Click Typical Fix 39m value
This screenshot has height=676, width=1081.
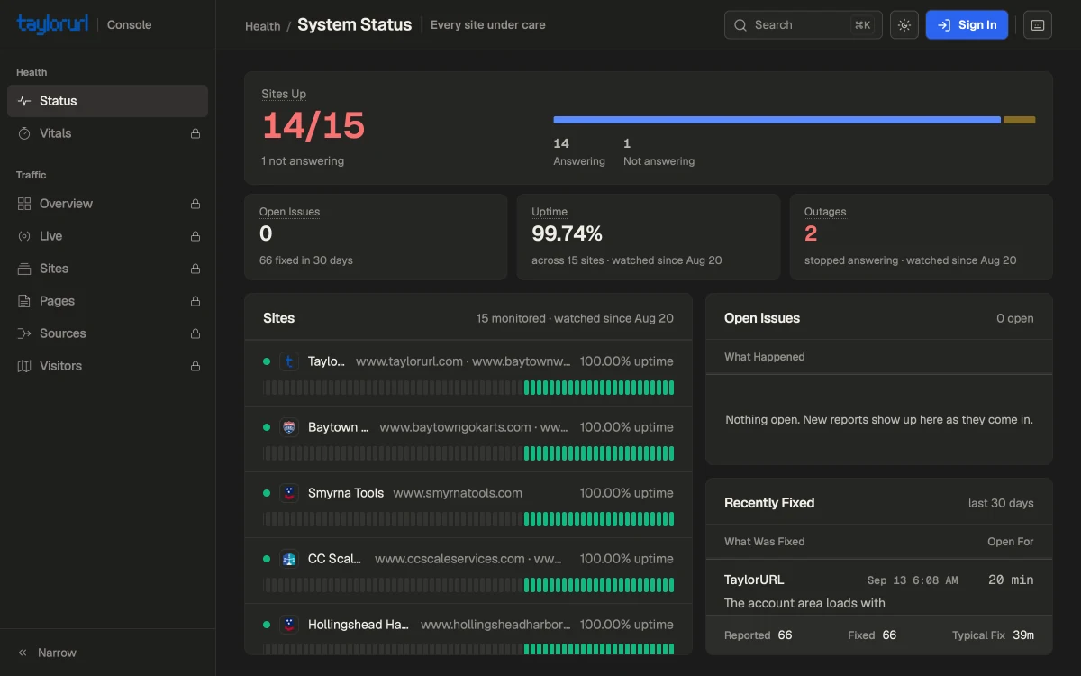click(x=1023, y=635)
